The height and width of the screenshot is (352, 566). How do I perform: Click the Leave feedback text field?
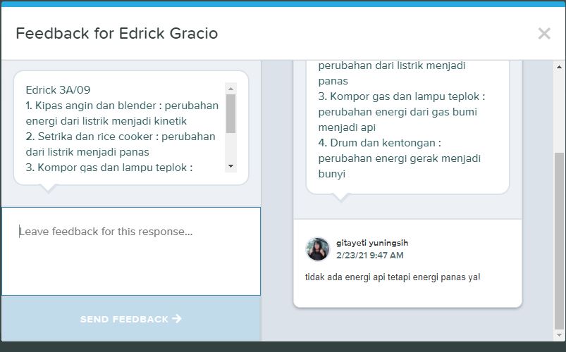131,251
